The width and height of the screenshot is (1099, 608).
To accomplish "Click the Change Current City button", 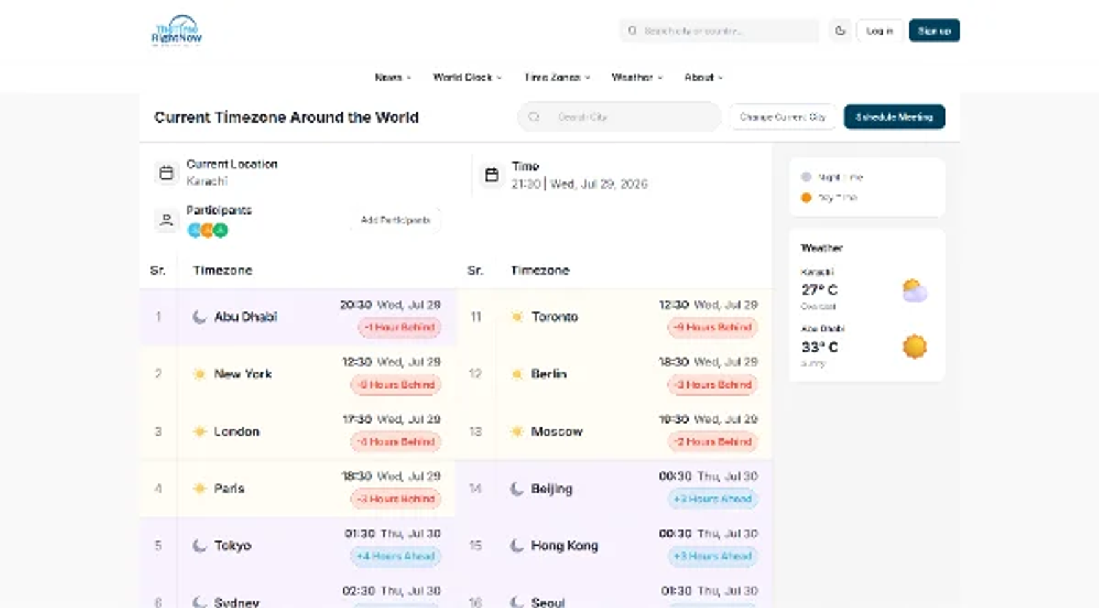I will pos(782,117).
